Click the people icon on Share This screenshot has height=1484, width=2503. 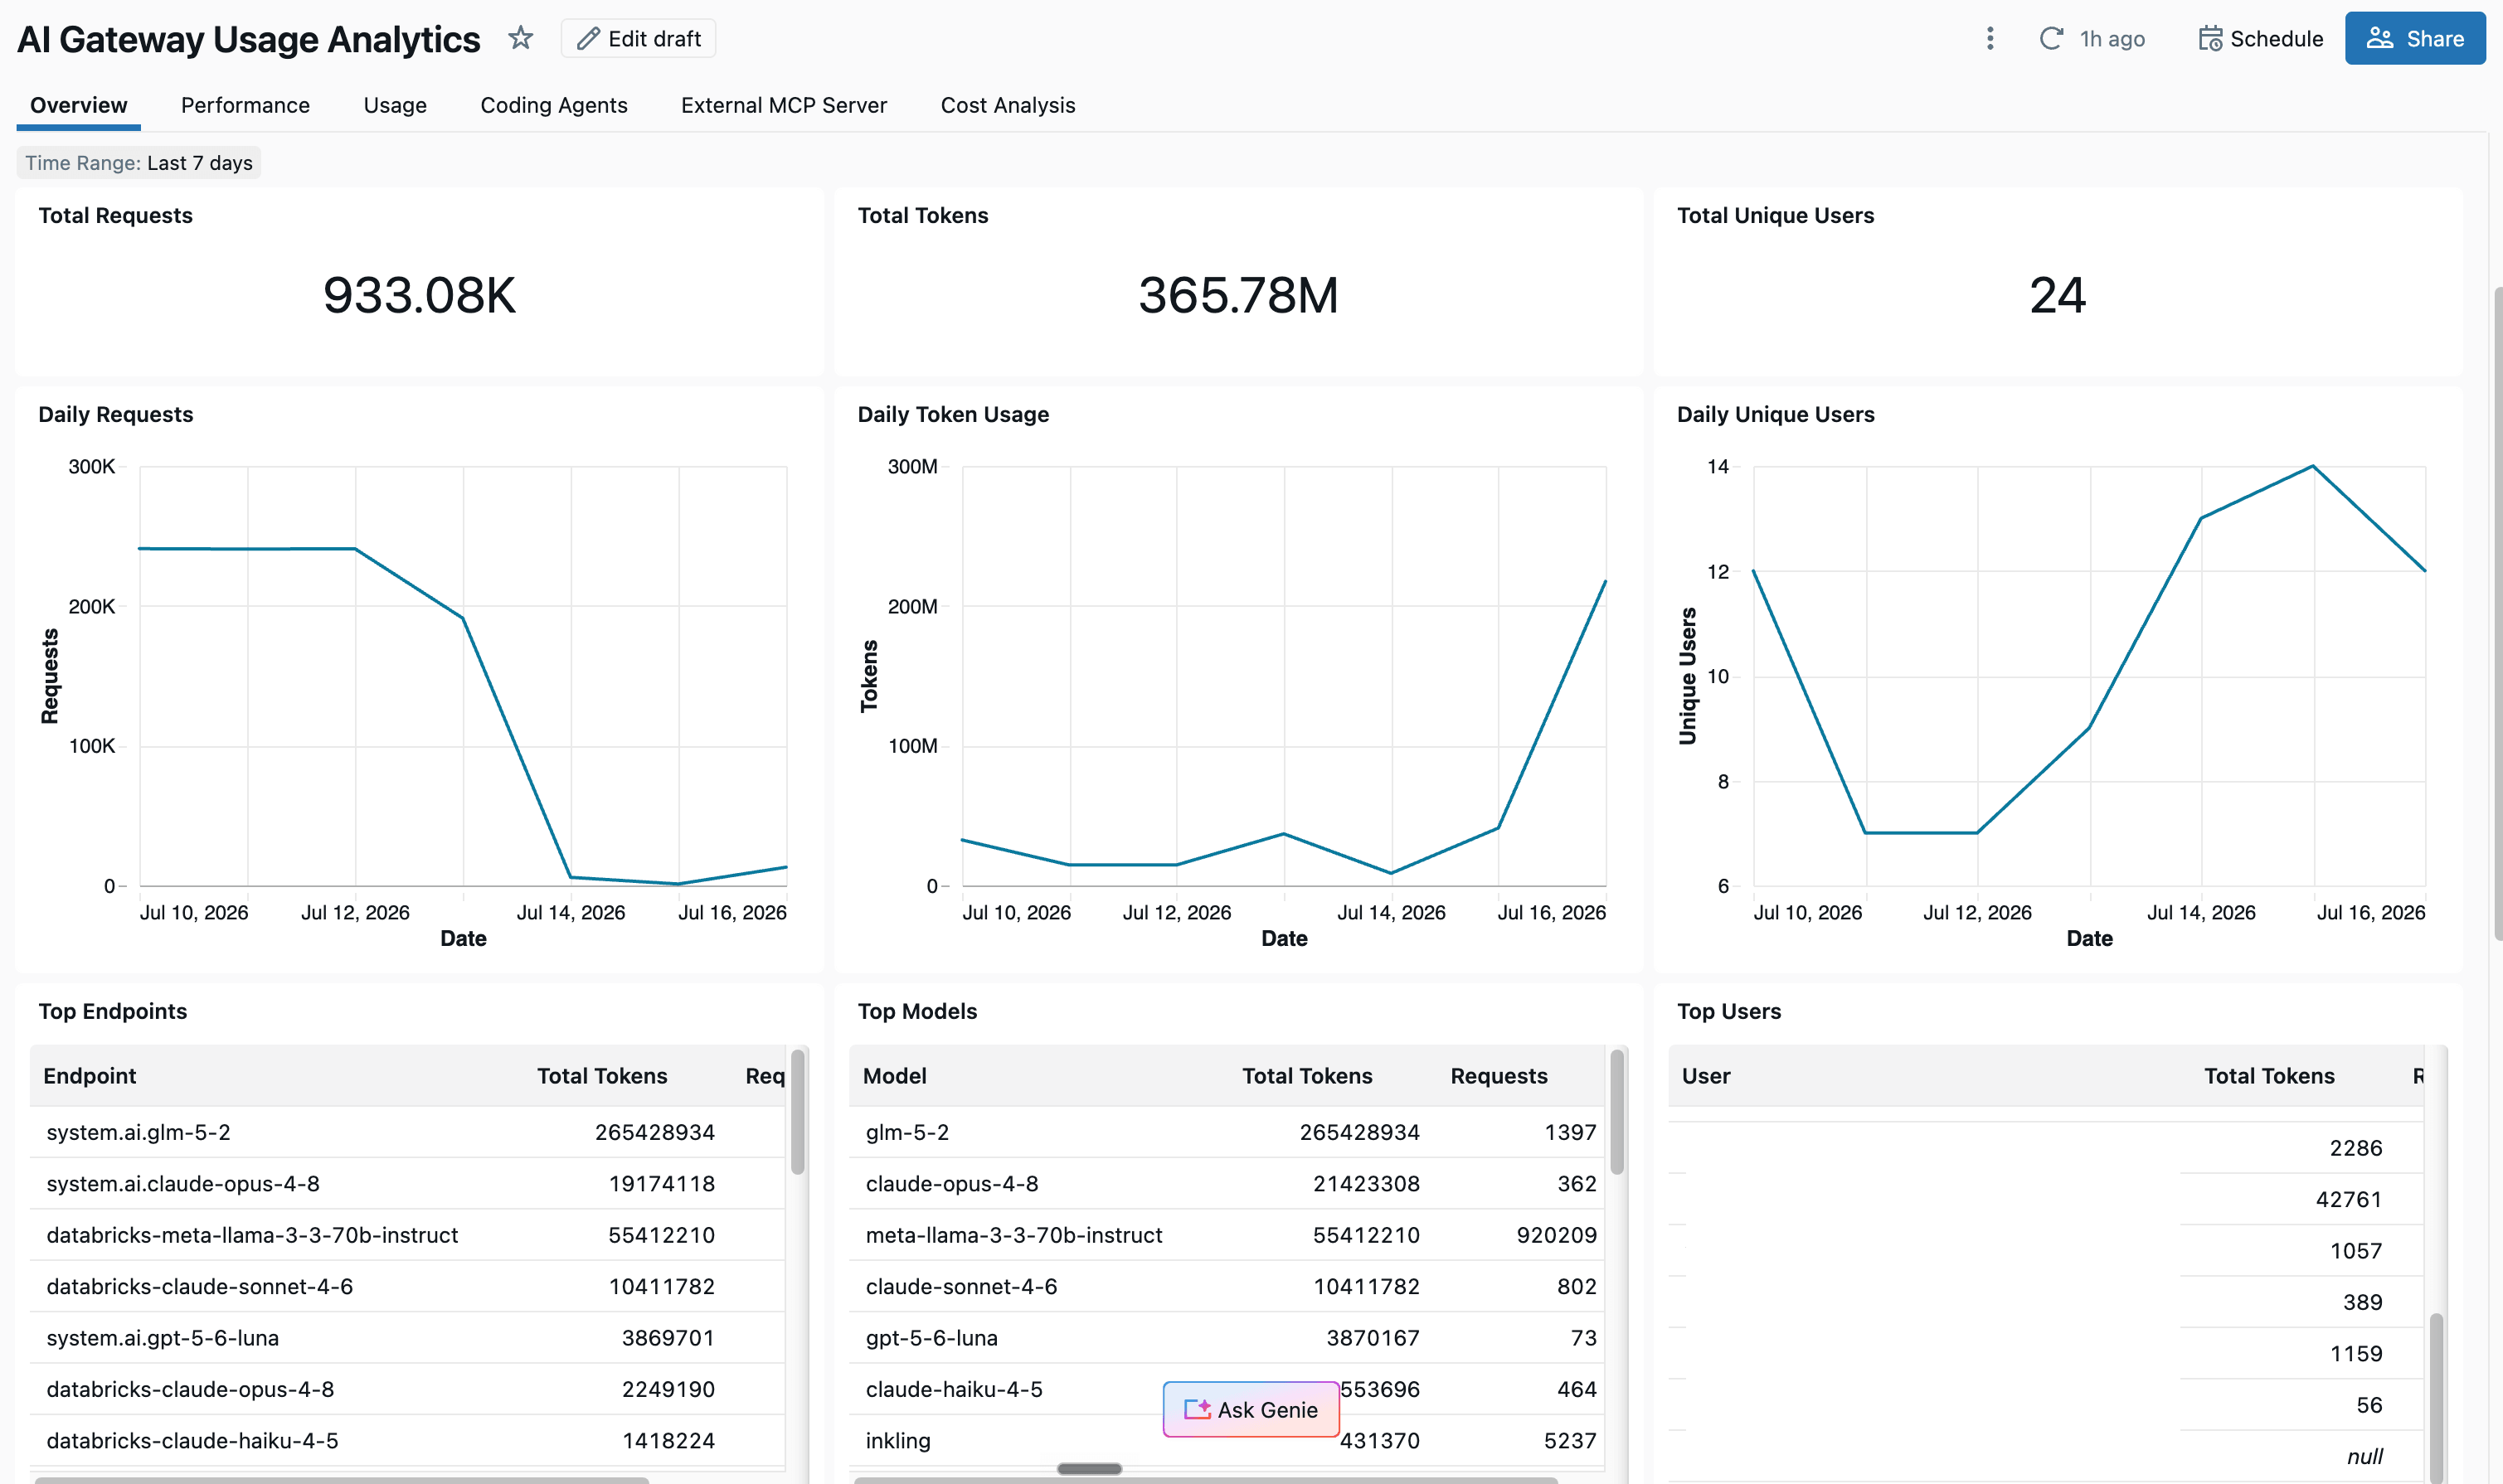point(2380,38)
